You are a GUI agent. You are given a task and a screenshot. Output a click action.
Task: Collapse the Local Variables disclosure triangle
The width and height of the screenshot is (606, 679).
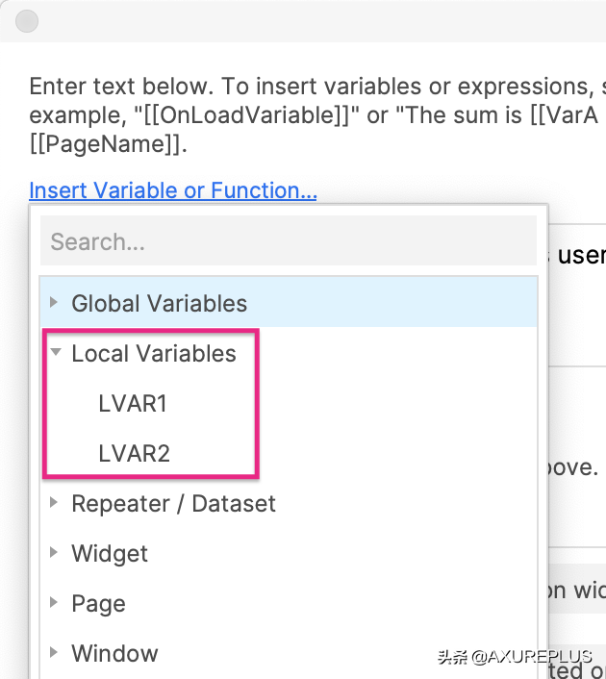(55, 353)
